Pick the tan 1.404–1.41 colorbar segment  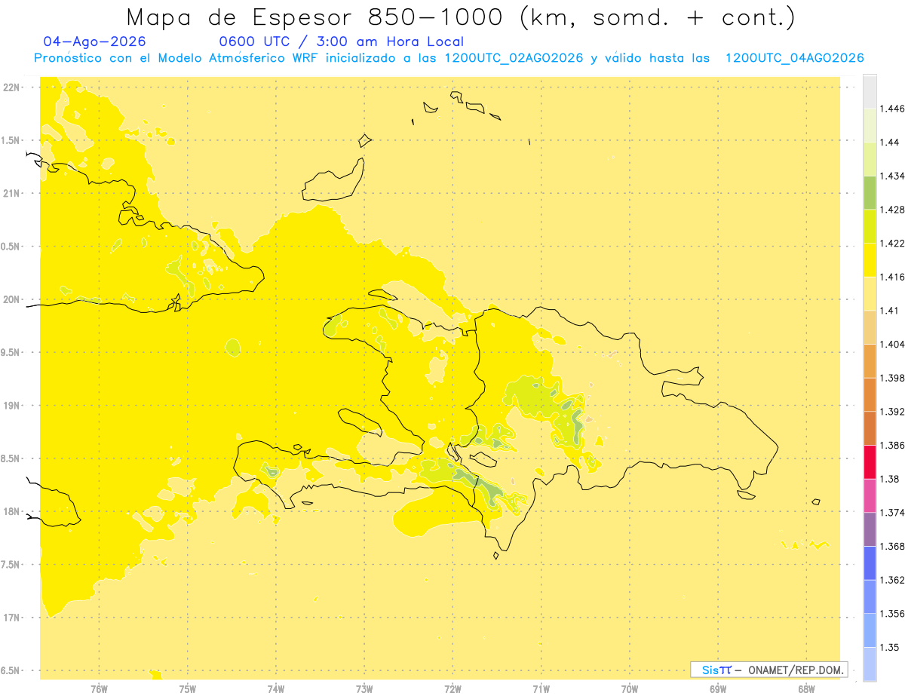870,327
